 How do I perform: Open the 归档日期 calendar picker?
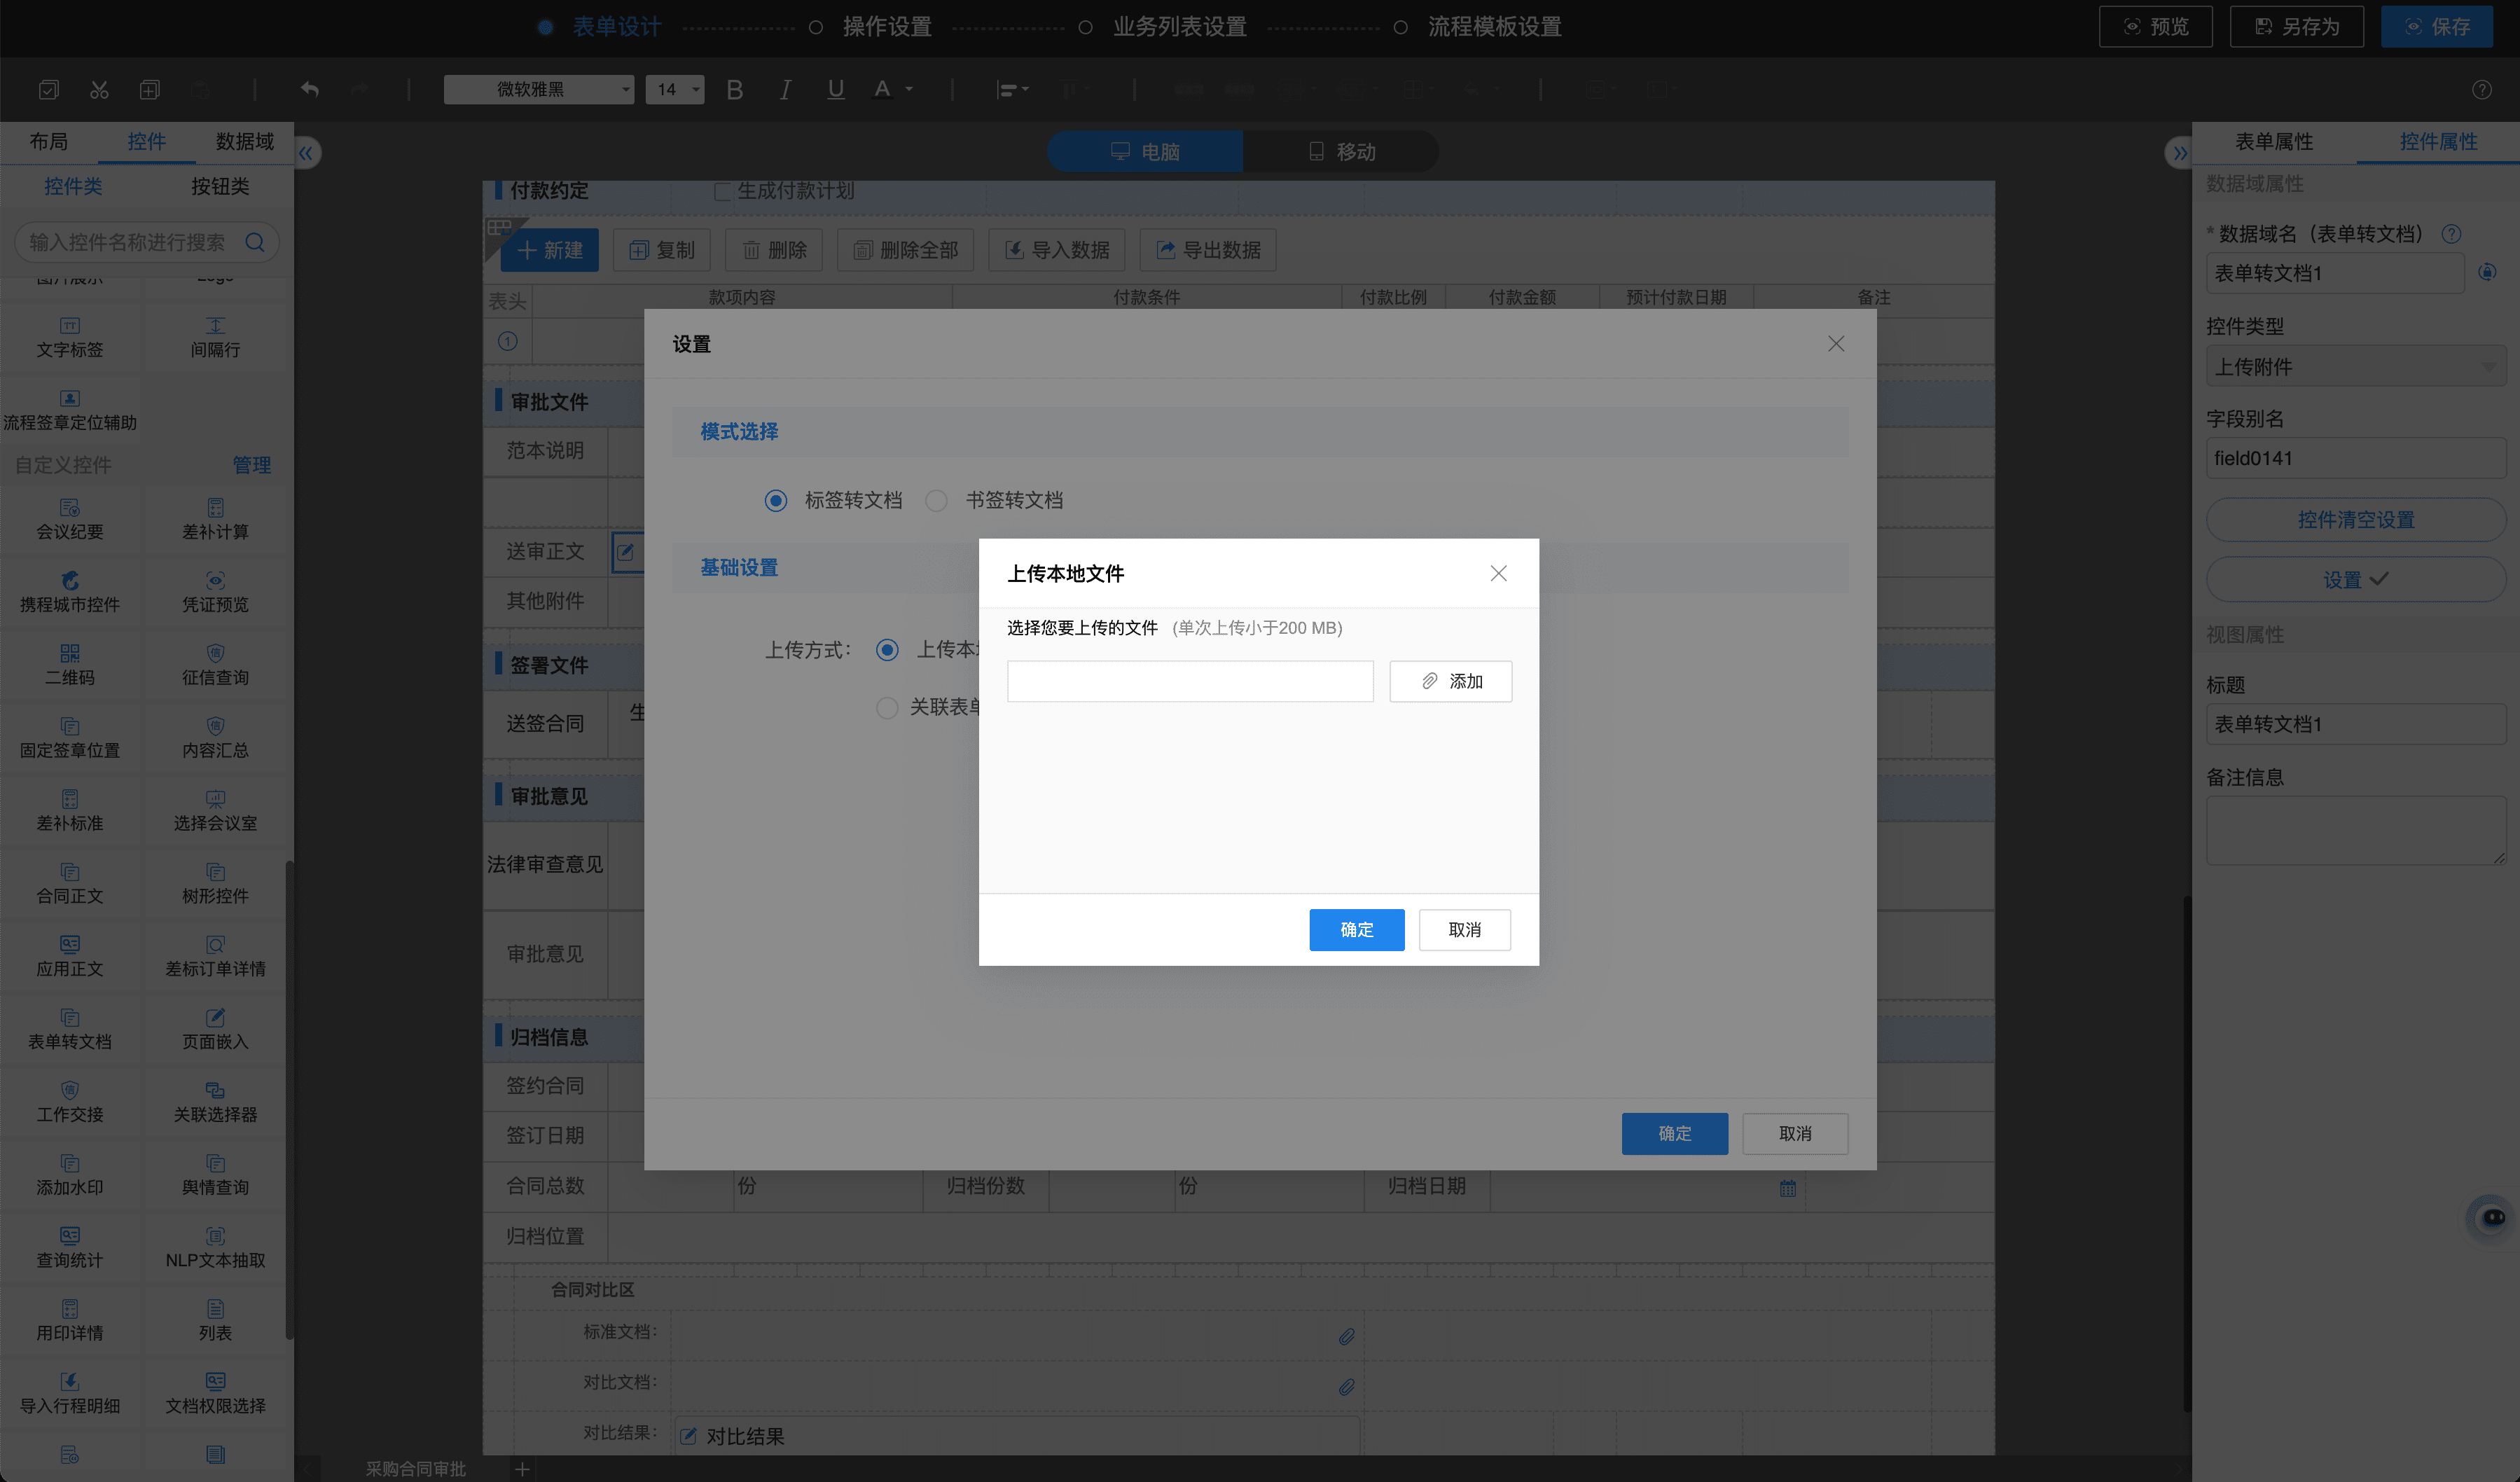1788,1188
